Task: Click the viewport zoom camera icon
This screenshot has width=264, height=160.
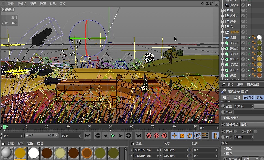Action: pyautogui.click(x=207, y=4)
